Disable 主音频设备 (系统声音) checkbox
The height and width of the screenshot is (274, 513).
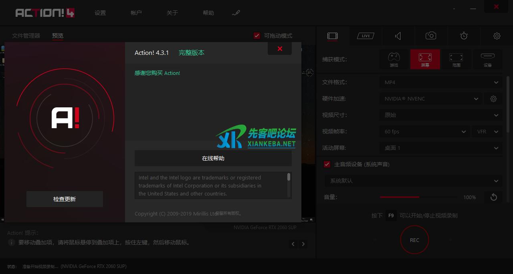(x=327, y=164)
